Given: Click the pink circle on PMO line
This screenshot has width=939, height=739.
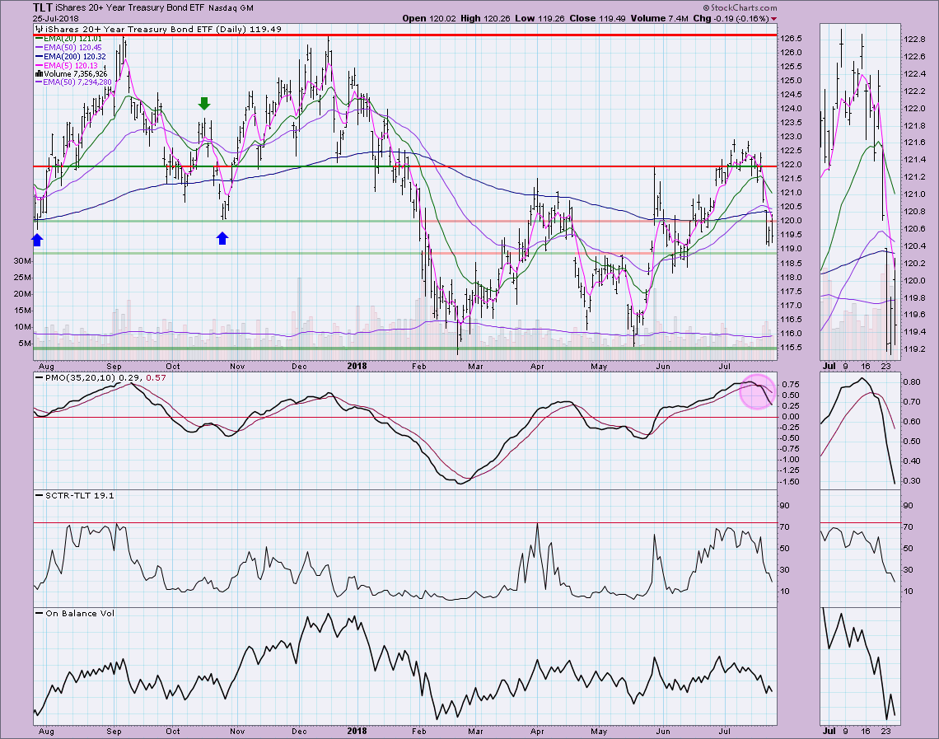Looking at the screenshot, I should [754, 391].
